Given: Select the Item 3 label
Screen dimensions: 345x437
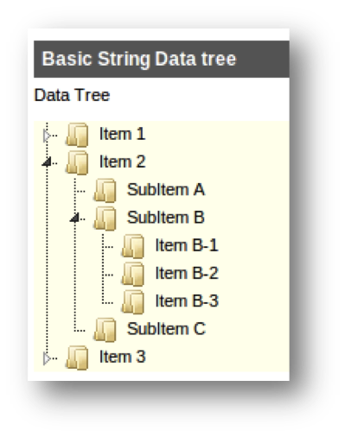Looking at the screenshot, I should point(122,357).
